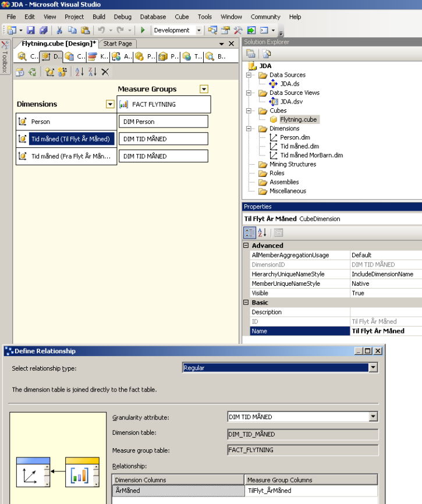Open the File menu
Image resolution: width=422 pixels, height=504 pixels.
pyautogui.click(x=11, y=17)
